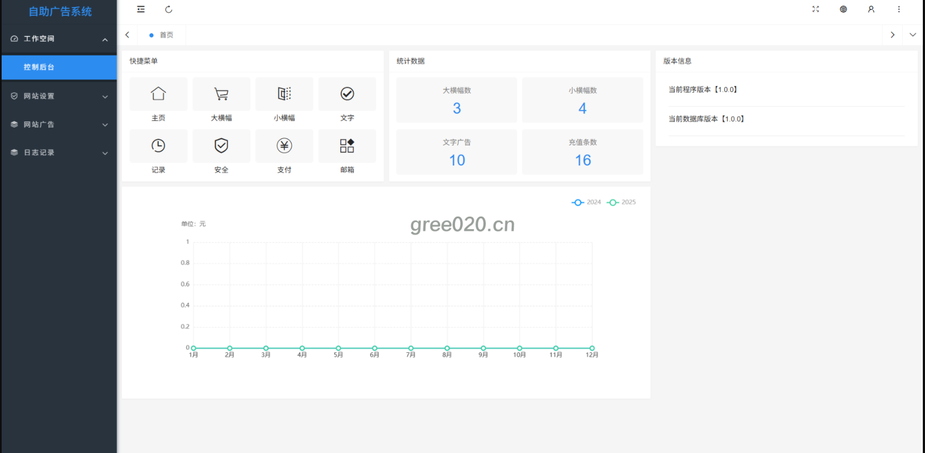Screen dimensions: 925x453
Task: Click the 安全 shield icon
Action: (x=222, y=146)
